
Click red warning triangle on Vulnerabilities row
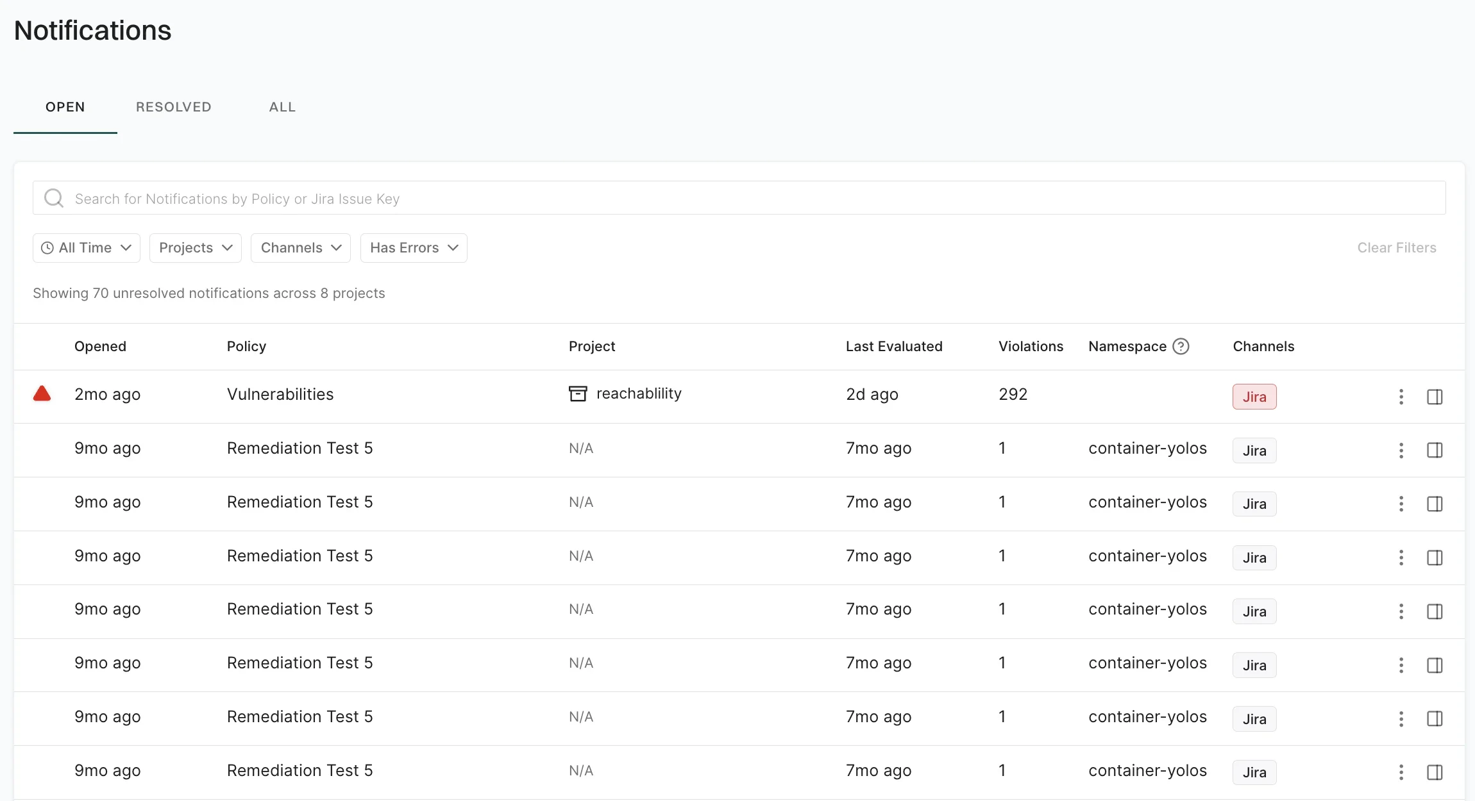pos(42,394)
